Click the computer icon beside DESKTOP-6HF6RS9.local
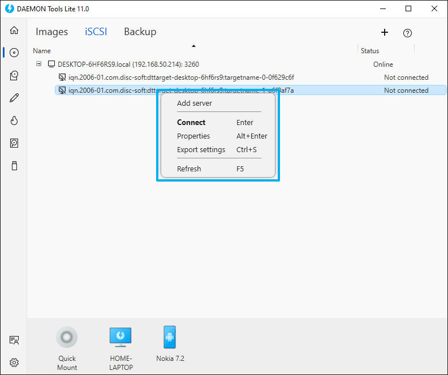The width and height of the screenshot is (448, 375). tap(51, 64)
